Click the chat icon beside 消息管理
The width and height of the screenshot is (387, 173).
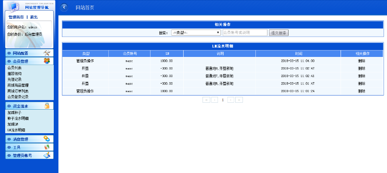pos(46,139)
